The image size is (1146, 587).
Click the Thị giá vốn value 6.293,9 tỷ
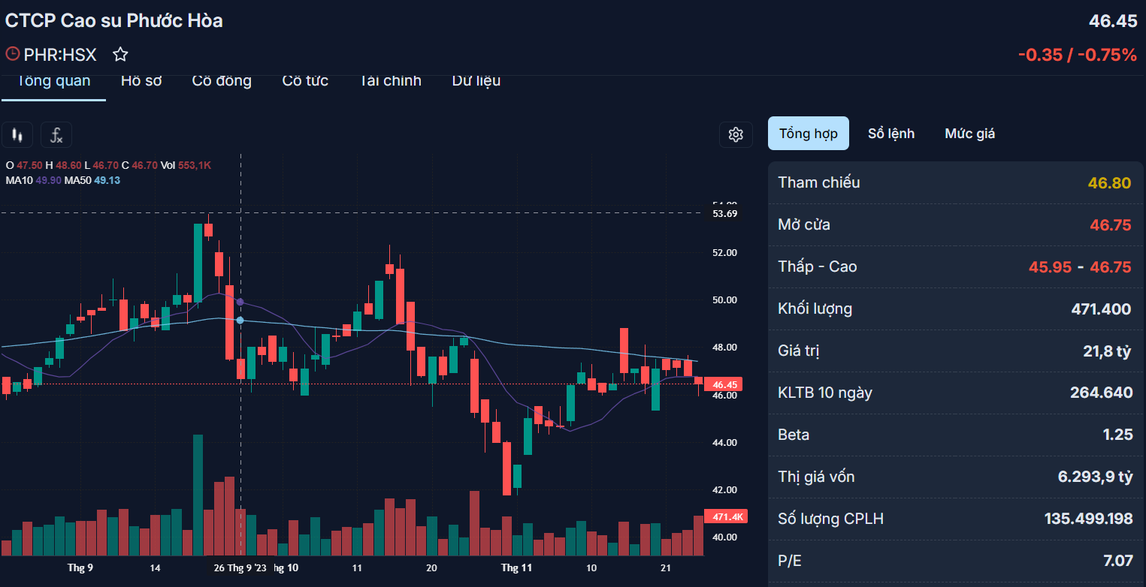[x=1095, y=477]
